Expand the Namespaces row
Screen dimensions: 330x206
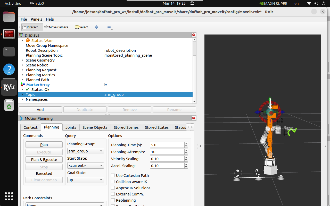coord(22,99)
